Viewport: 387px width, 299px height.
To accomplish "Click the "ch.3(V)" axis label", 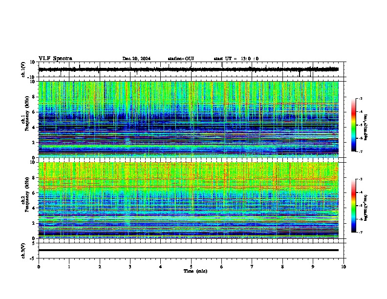I will (x=23, y=251).
